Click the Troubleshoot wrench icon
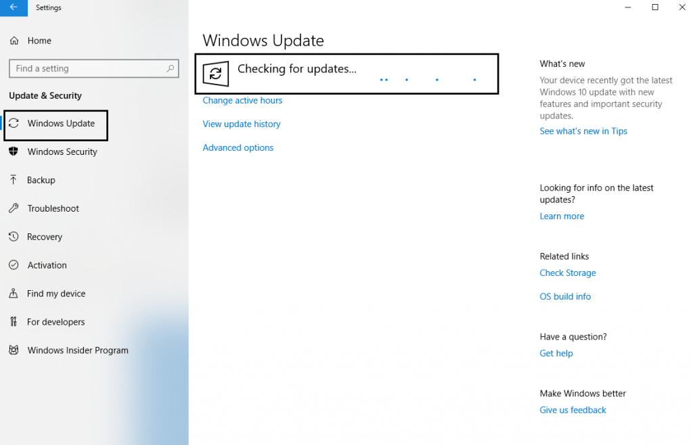Screen dimensions: 693x445 coord(14,208)
